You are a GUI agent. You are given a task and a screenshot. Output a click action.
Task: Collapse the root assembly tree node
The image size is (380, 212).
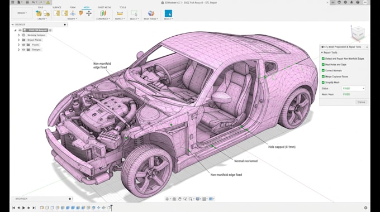point(15,30)
